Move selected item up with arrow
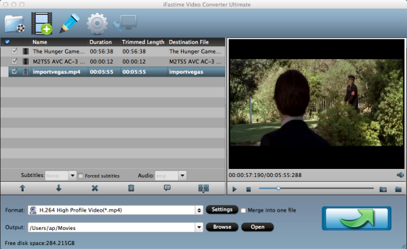The image size is (407, 249). pyautogui.click(x=22, y=188)
